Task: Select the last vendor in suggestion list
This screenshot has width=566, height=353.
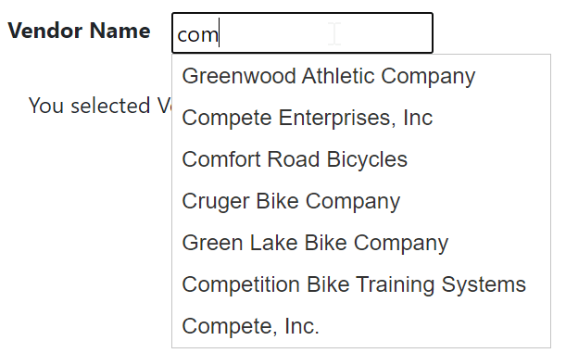Action: coord(361,326)
